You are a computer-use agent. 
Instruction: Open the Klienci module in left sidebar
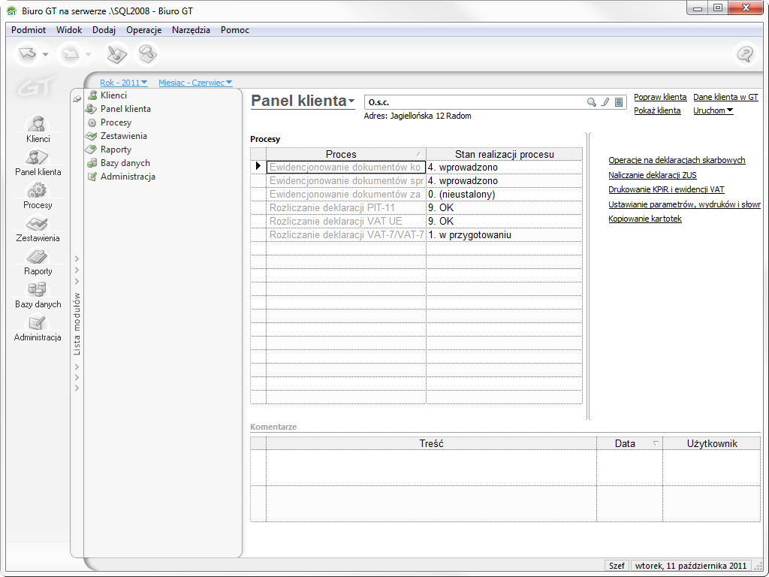point(38,125)
